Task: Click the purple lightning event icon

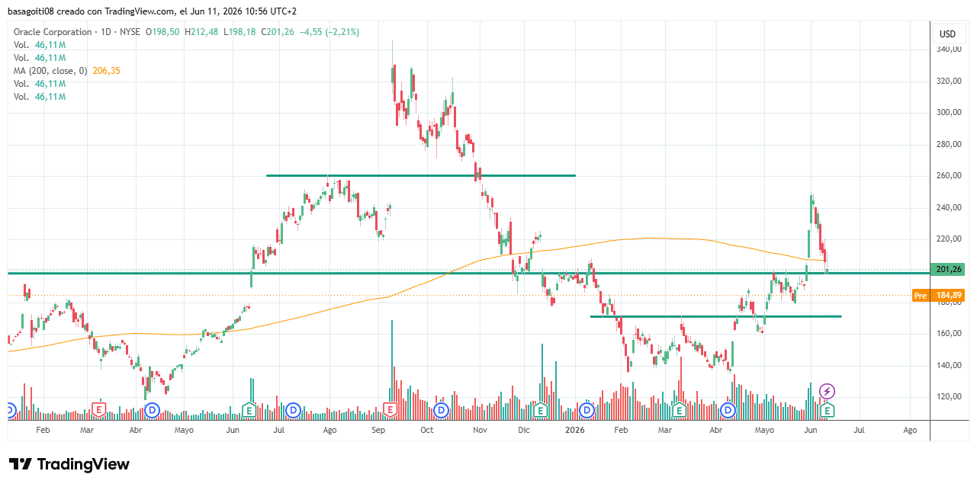Action: [x=828, y=392]
